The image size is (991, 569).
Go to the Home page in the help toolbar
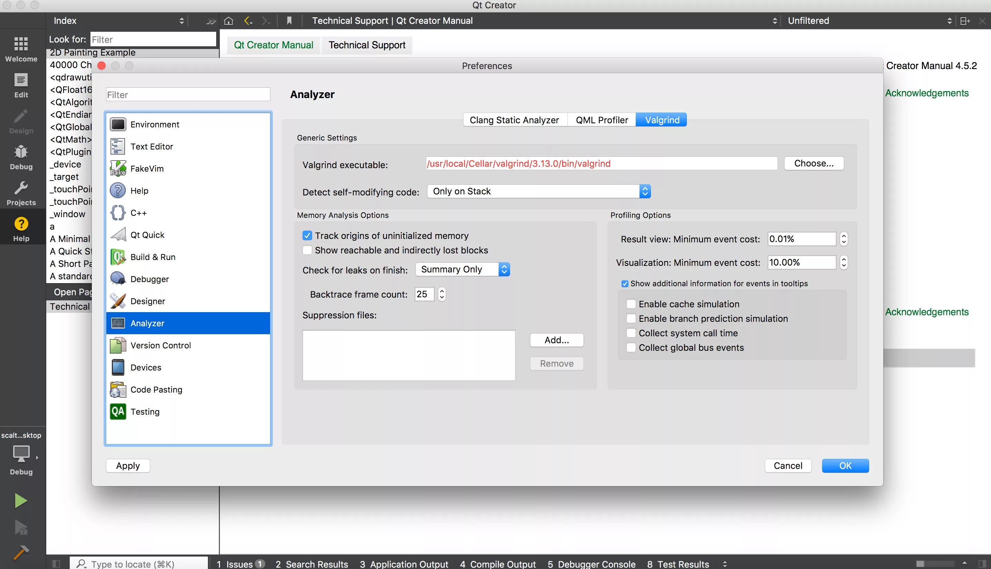pyautogui.click(x=229, y=21)
